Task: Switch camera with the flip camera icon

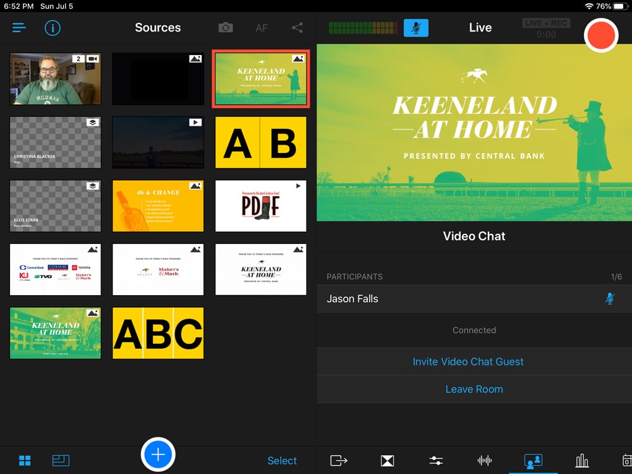Action: [x=226, y=27]
